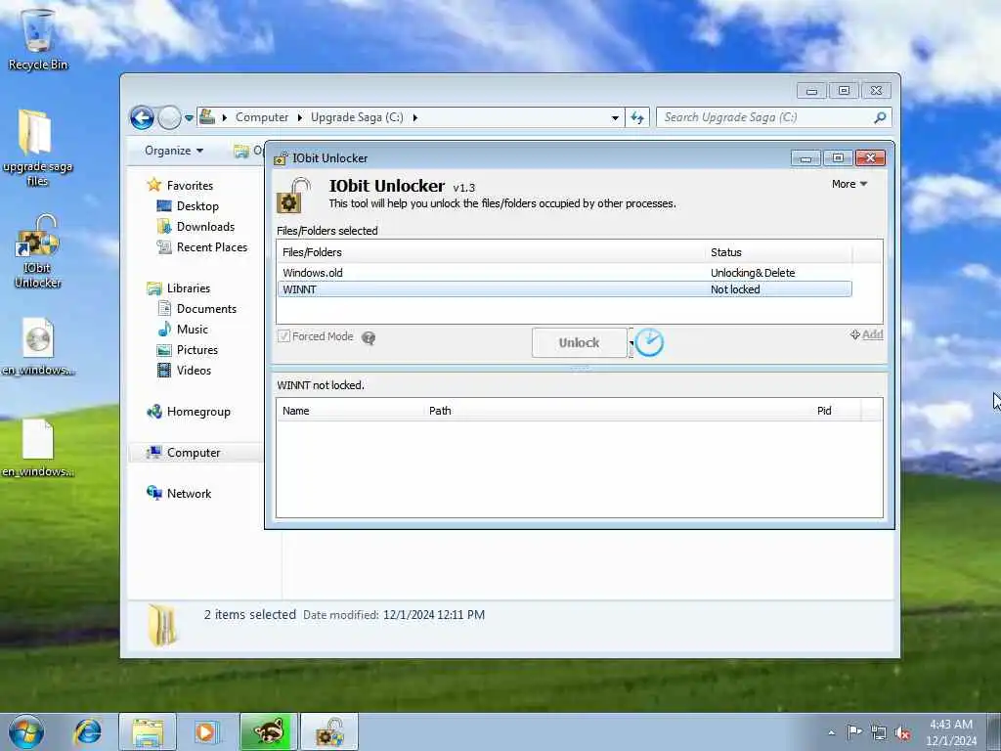The height and width of the screenshot is (751, 1001).
Task: Click the Pid column header
Action: [837, 411]
